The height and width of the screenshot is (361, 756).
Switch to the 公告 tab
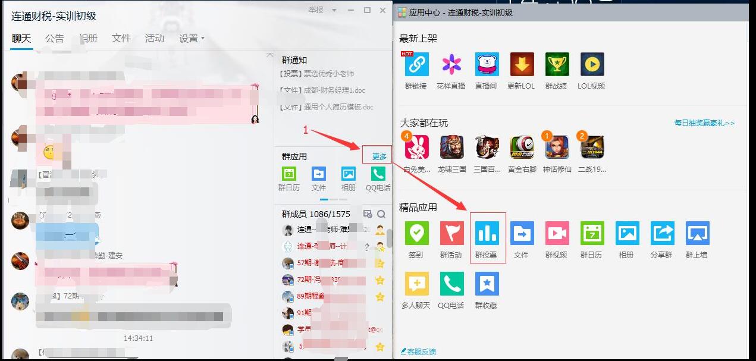click(55, 38)
